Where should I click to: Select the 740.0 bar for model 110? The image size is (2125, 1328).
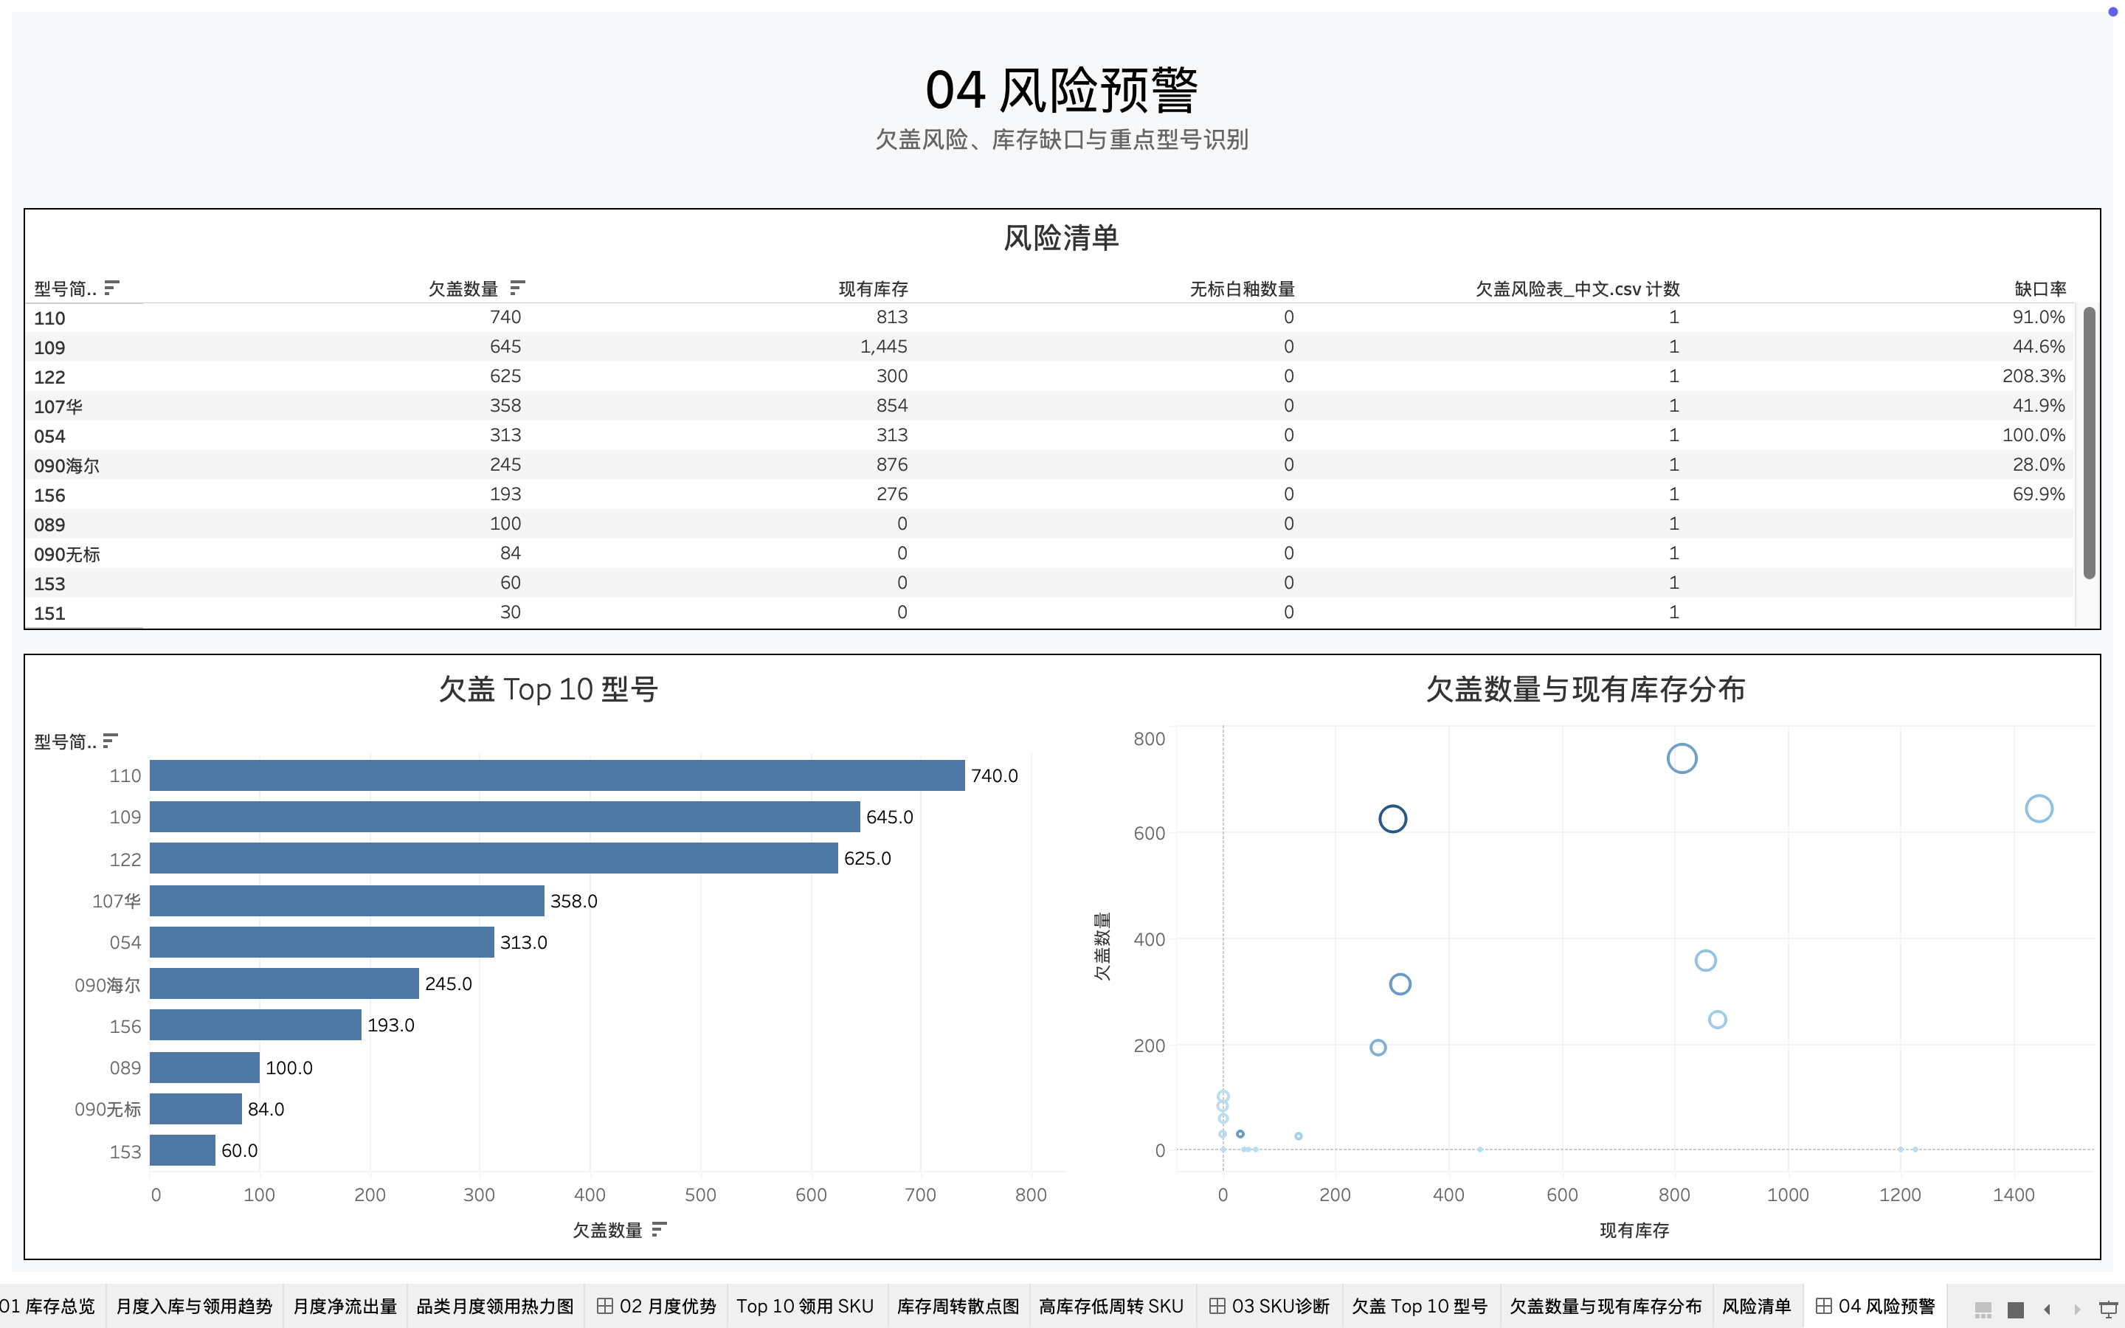coord(557,775)
